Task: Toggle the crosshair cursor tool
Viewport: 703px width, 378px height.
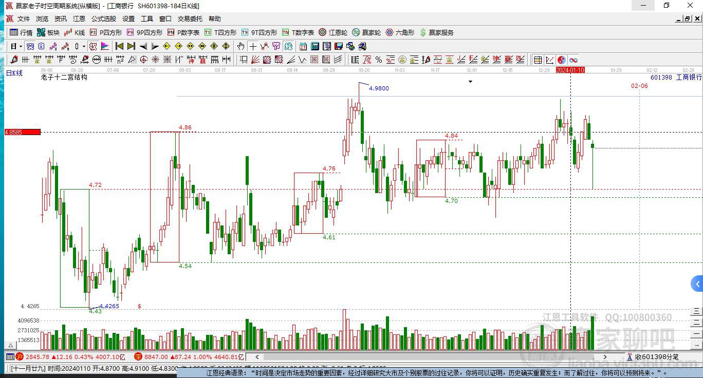Action: (253, 46)
